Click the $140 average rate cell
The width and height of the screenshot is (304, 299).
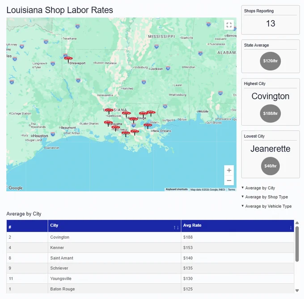tap(237, 258)
